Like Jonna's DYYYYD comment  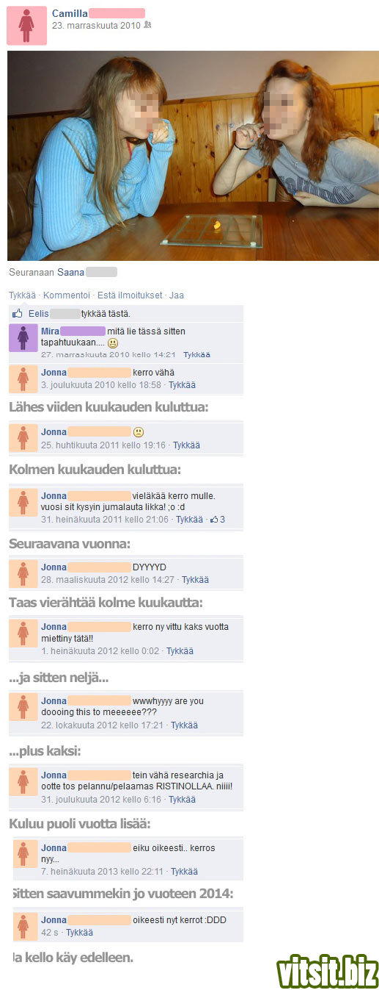coord(195,579)
